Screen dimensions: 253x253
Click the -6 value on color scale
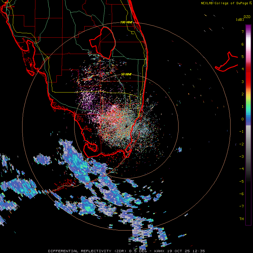coord(241,194)
